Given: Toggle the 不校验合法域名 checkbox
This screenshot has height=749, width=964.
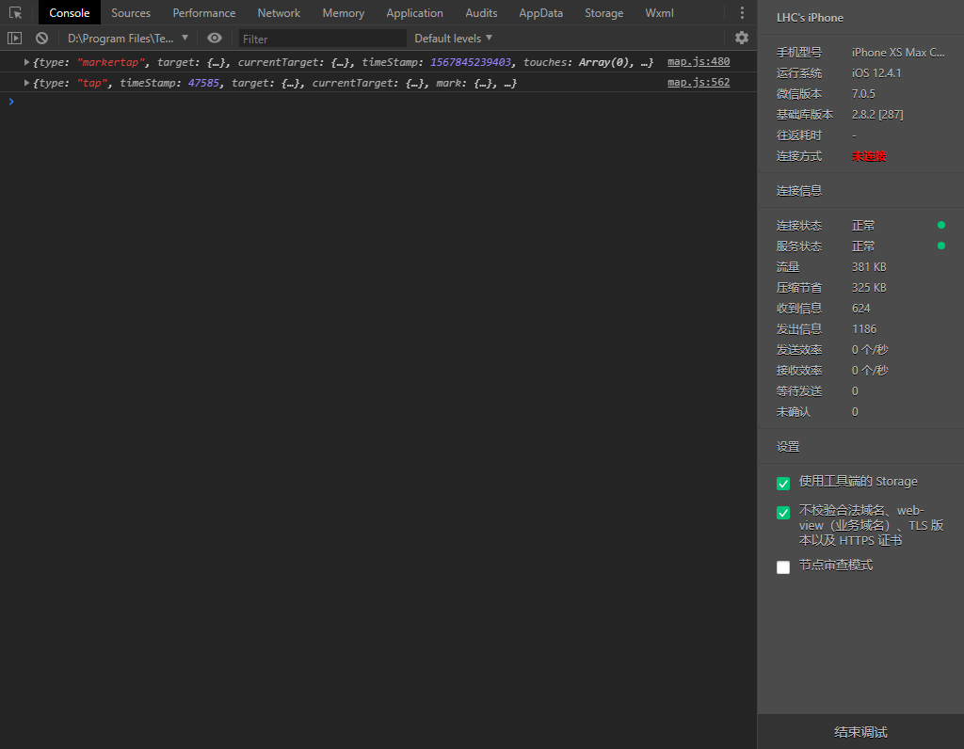Looking at the screenshot, I should 783,513.
